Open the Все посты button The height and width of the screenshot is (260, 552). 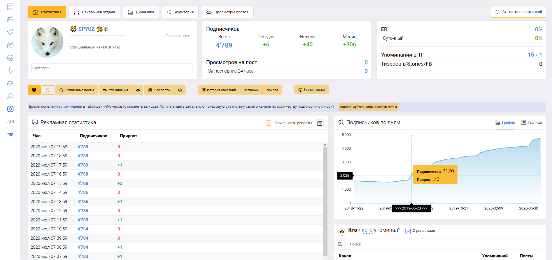(159, 90)
